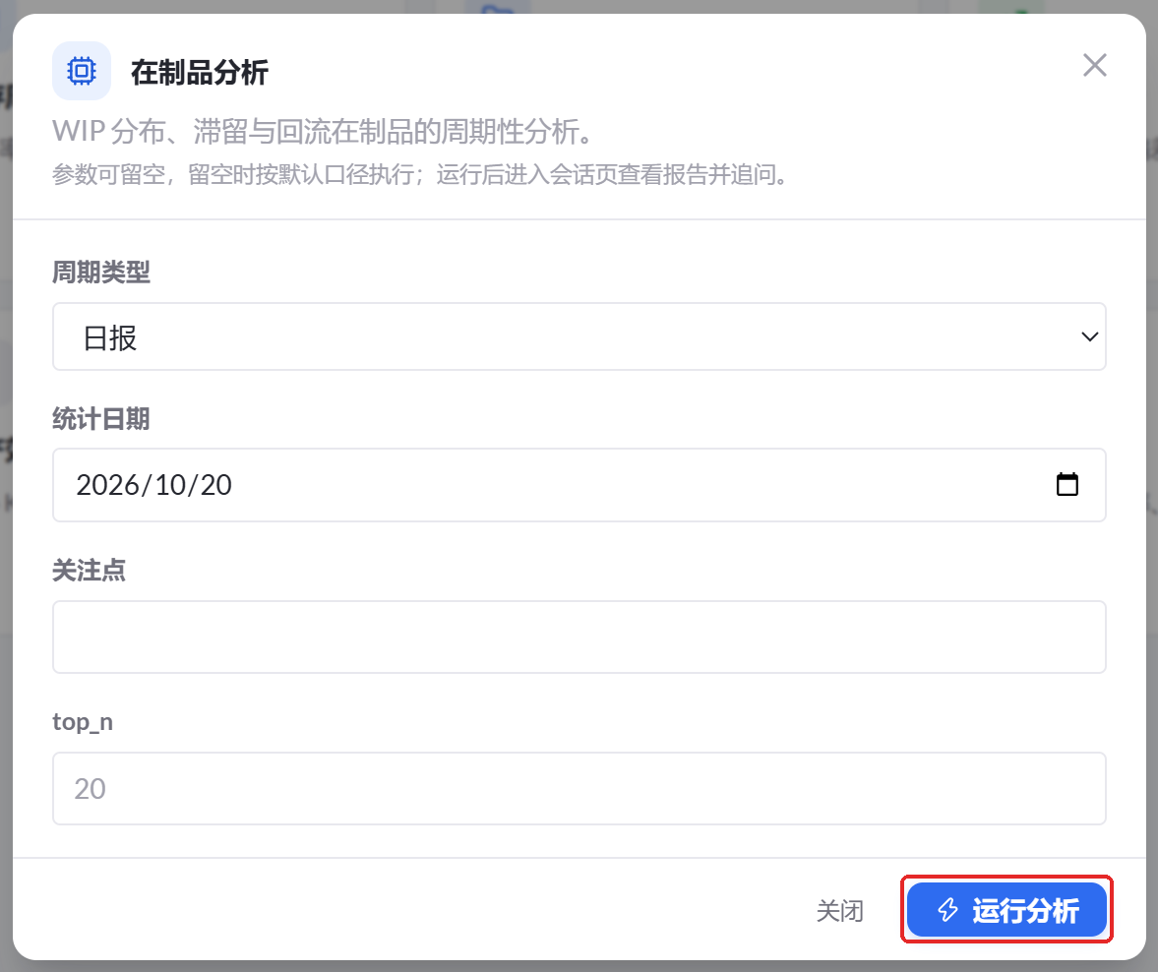This screenshot has width=1158, height=972.
Task: Click the 周期类型 label
Action: (x=101, y=272)
